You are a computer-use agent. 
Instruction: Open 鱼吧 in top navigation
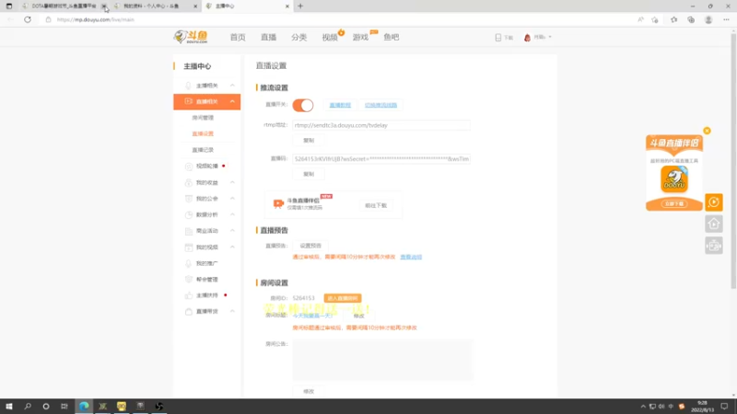pyautogui.click(x=391, y=37)
